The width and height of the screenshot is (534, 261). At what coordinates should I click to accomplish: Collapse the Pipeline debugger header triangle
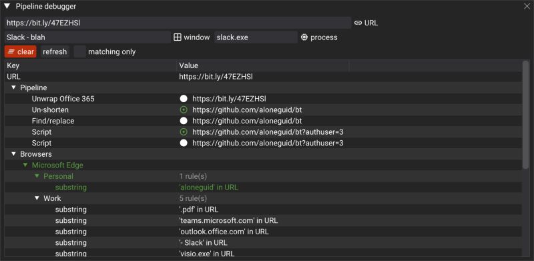pos(7,6)
